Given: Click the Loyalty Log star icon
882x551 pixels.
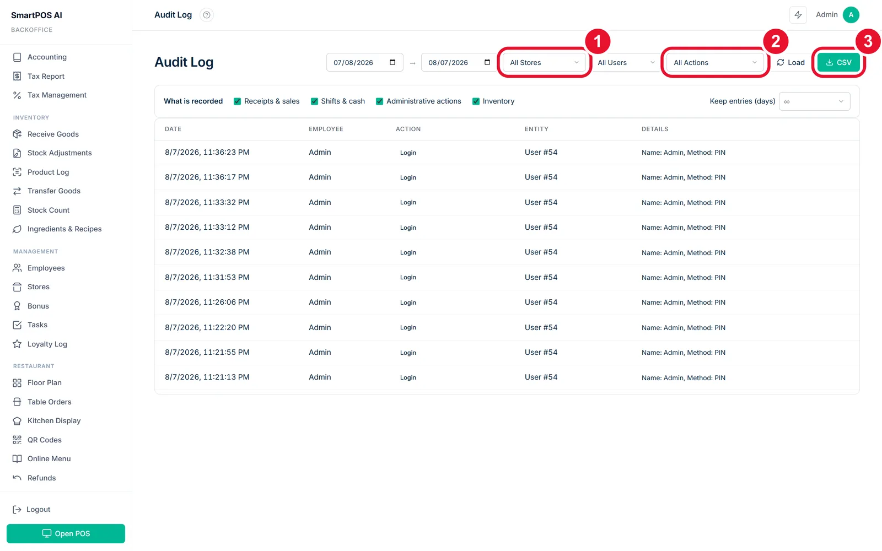Looking at the screenshot, I should (x=17, y=344).
